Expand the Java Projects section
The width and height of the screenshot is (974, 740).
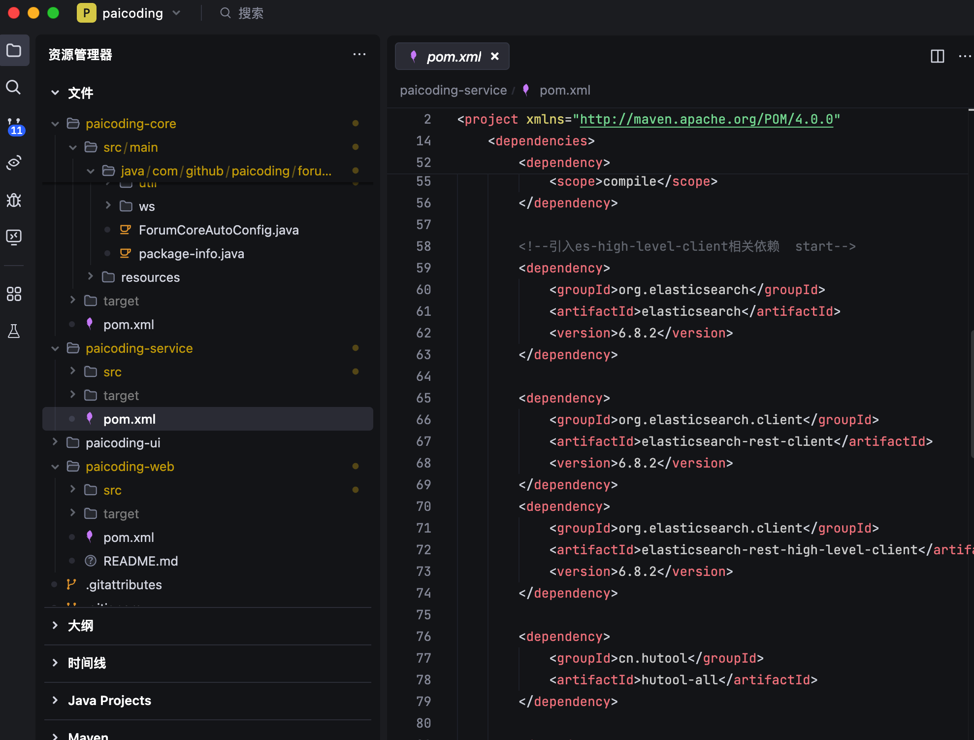[109, 701]
